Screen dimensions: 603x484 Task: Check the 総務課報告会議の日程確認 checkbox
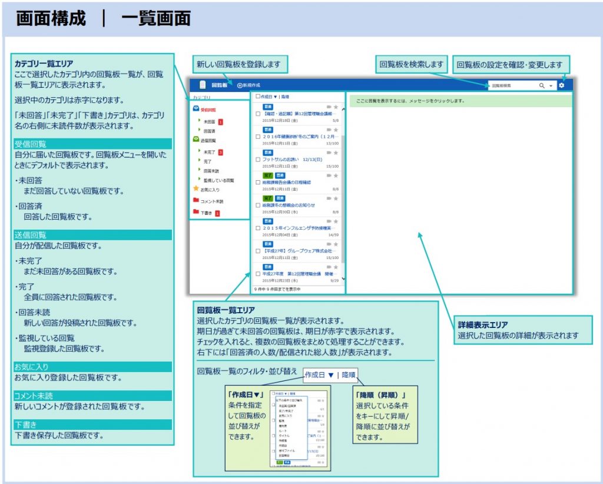[258, 182]
